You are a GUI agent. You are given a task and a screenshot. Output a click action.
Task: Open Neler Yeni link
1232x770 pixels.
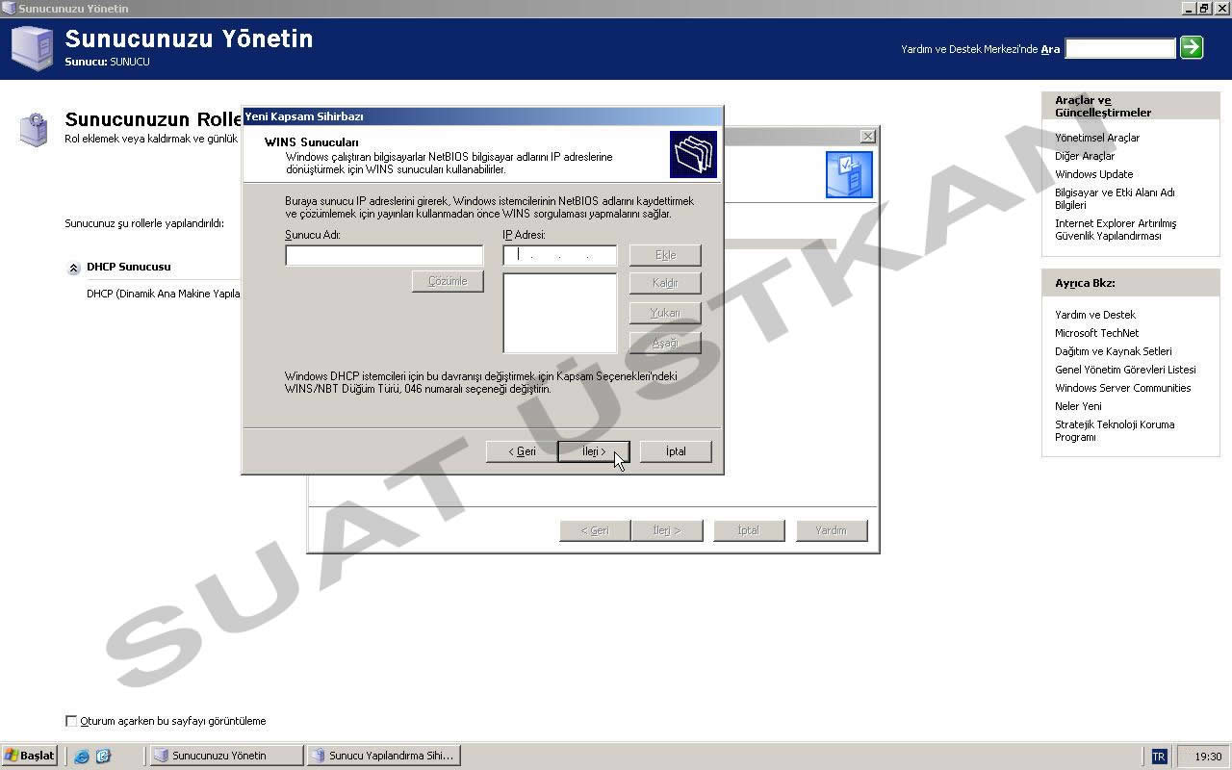1078,406
